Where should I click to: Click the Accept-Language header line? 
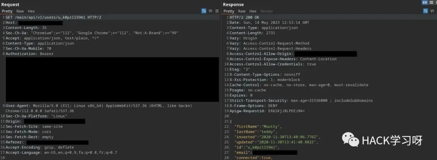tap(62, 152)
